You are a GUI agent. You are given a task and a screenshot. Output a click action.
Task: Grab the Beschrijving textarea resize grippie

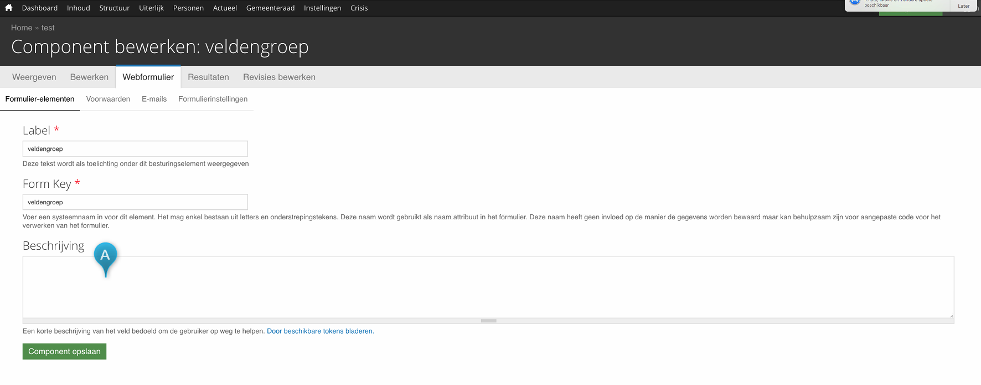[x=488, y=320]
